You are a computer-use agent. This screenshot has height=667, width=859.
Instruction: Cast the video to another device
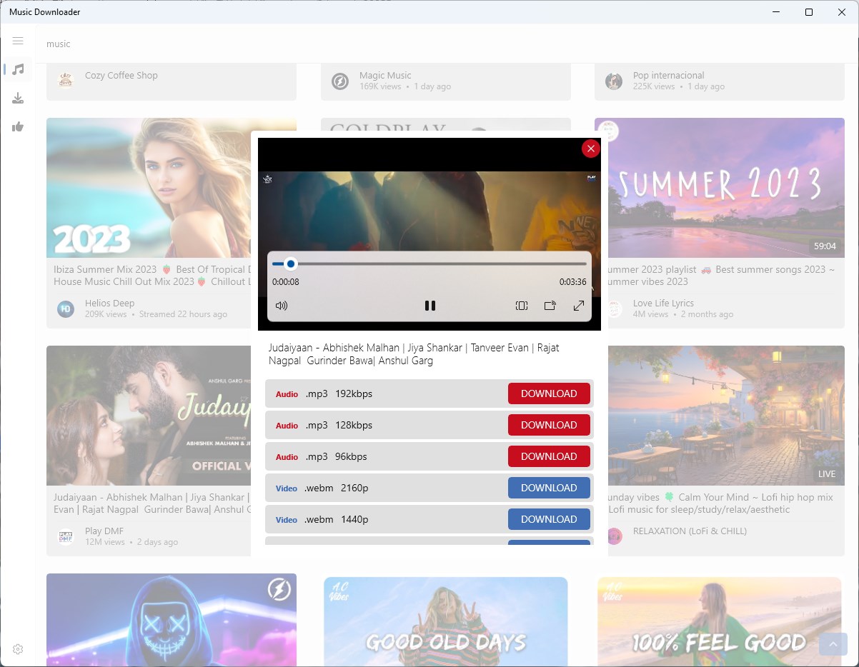click(x=550, y=306)
